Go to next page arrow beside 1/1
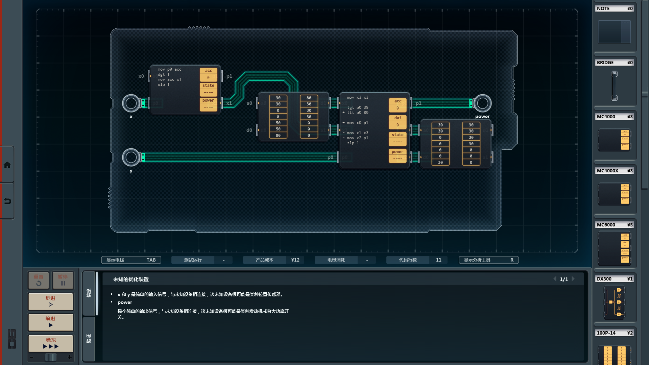This screenshot has height=365, width=649. tap(573, 279)
